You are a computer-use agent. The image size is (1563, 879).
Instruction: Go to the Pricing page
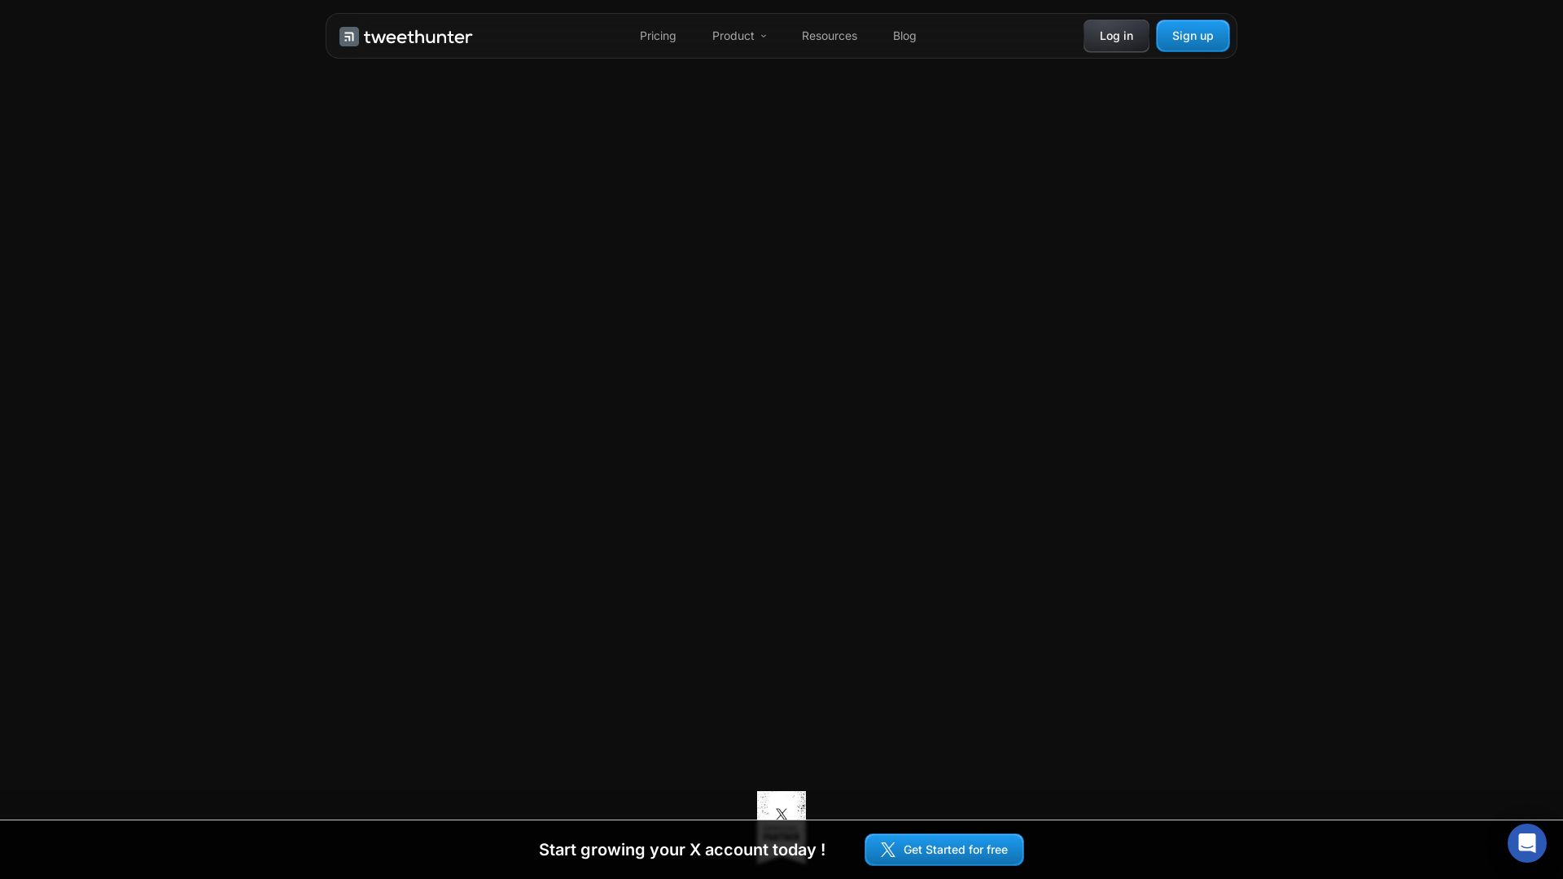(x=657, y=36)
